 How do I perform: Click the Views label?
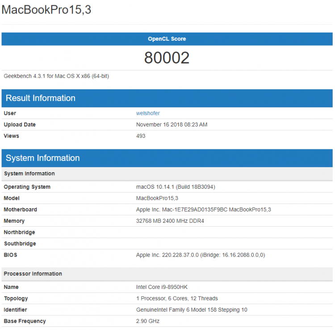(x=11, y=136)
